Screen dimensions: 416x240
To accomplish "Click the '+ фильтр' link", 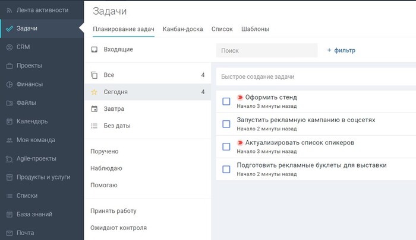I will coord(341,50).
